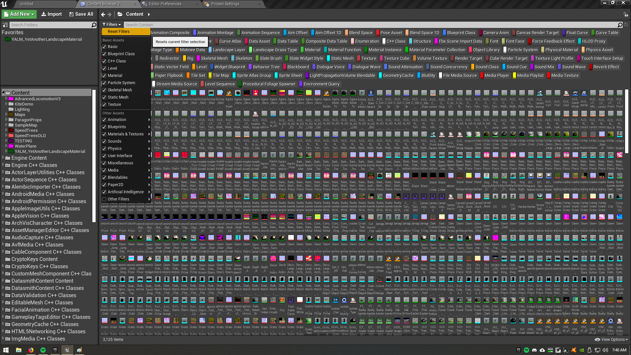Enable the Other Filters checkbox
The height and width of the screenshot is (355, 631).
(104, 199)
